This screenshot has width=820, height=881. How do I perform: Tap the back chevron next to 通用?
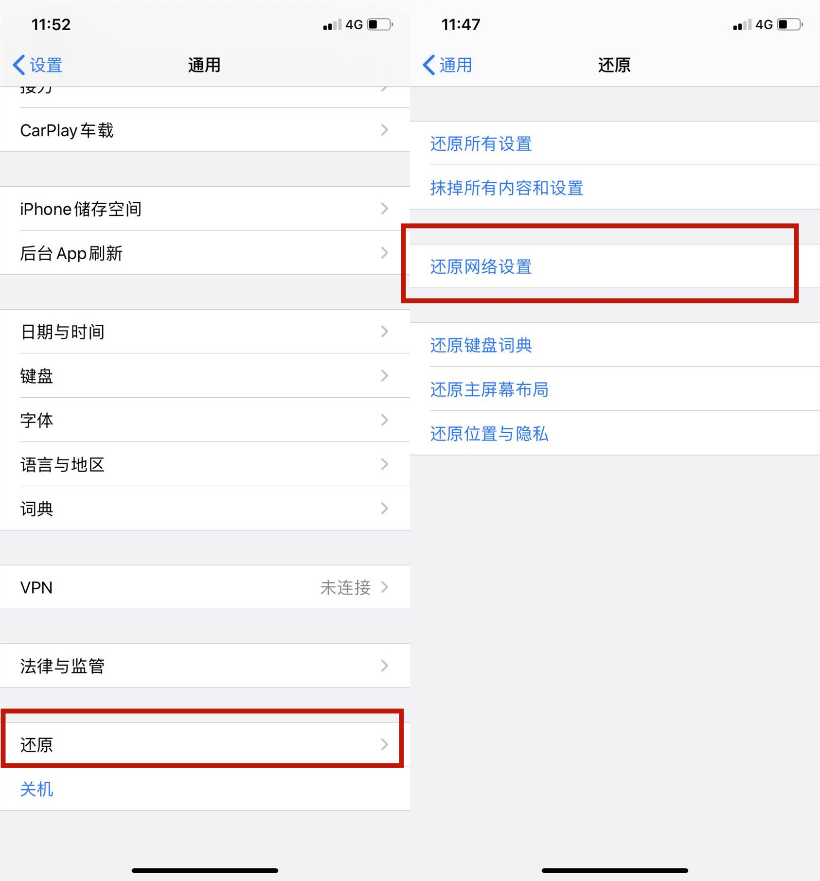click(428, 65)
